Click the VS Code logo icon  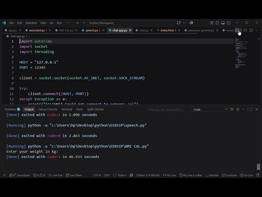coord(4,23)
